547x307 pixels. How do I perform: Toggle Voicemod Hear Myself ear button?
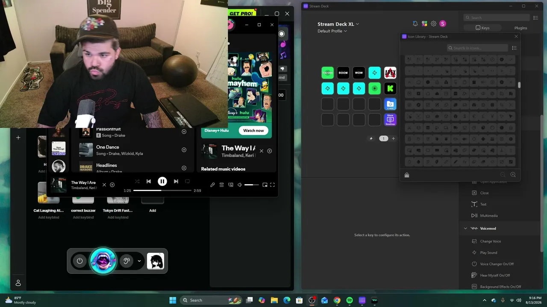click(x=126, y=261)
